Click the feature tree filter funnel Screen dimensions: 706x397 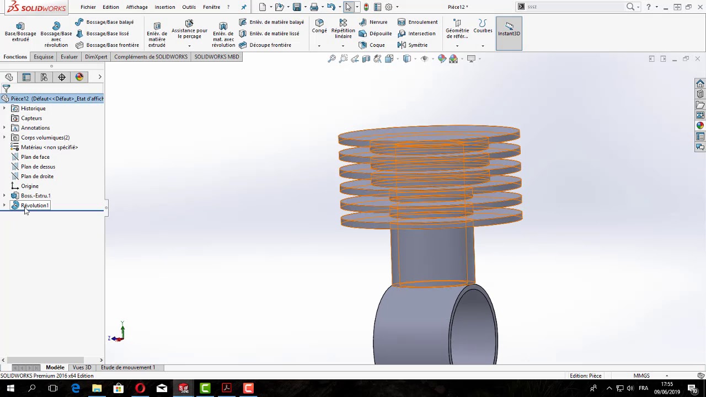point(6,89)
